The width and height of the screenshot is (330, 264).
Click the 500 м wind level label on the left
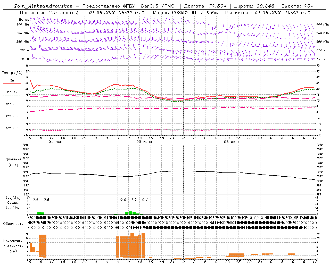click(24, 50)
